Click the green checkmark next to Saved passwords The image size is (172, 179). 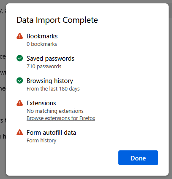20,58
